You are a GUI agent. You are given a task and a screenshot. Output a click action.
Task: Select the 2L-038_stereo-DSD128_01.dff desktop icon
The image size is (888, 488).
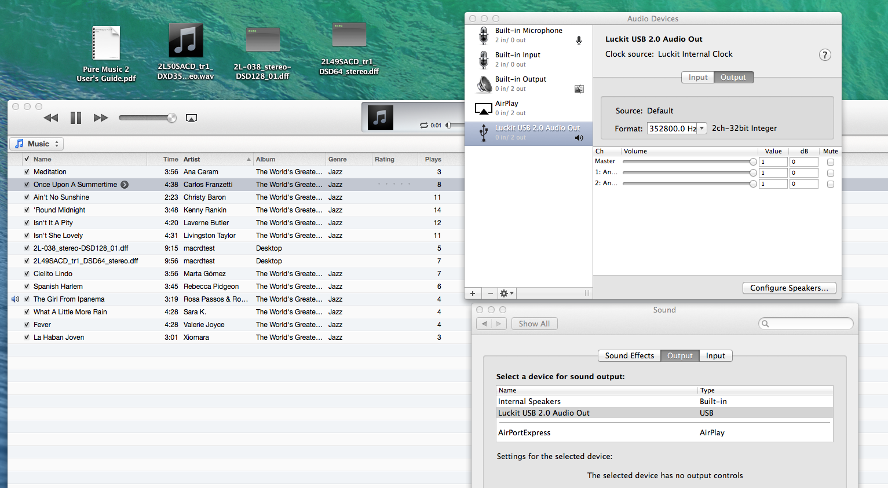tap(262, 53)
